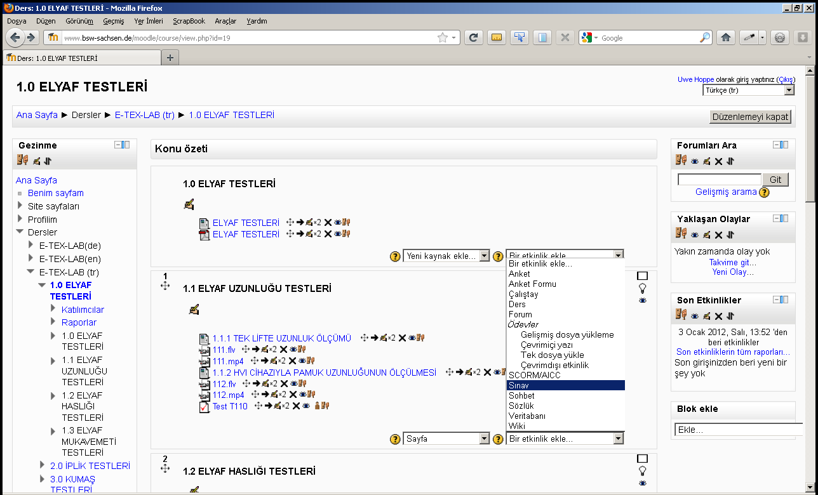Screen dimensions: 818x495
Task: Dock the Forumları Ara block
Action: click(785, 145)
